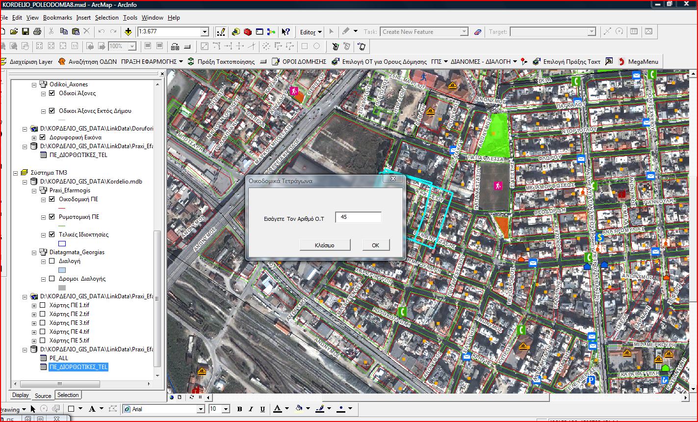Check the Χάρτης ΠΕ 1.tif layer
698x422 pixels.
click(43, 305)
